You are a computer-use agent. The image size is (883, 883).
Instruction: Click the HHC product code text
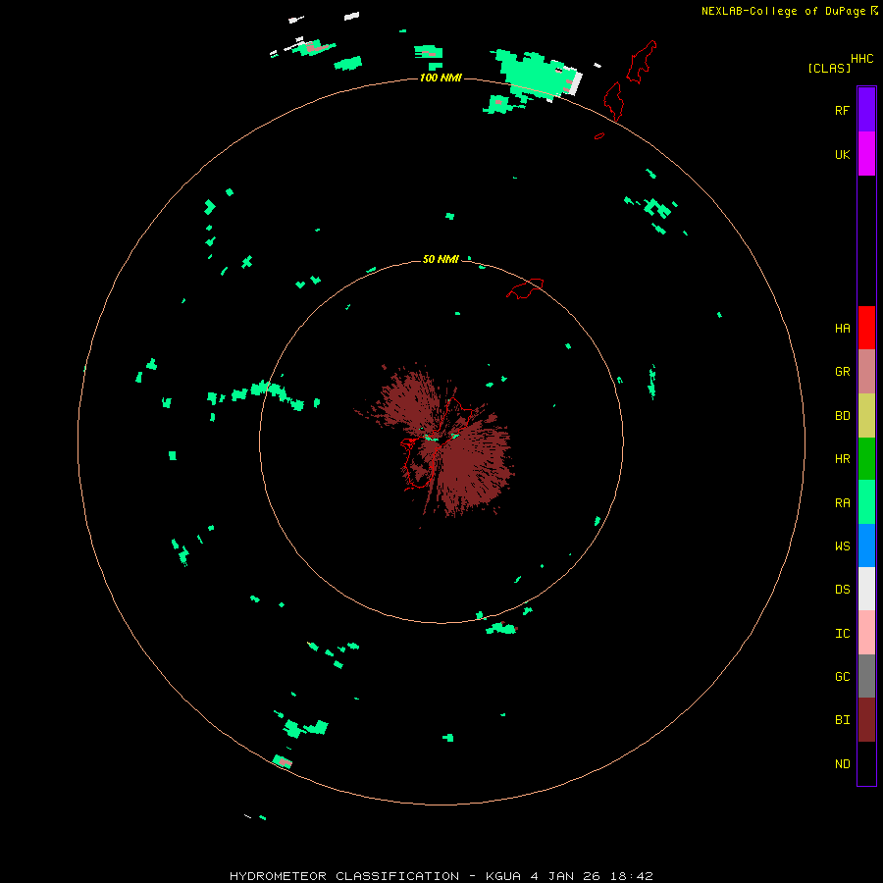(861, 59)
